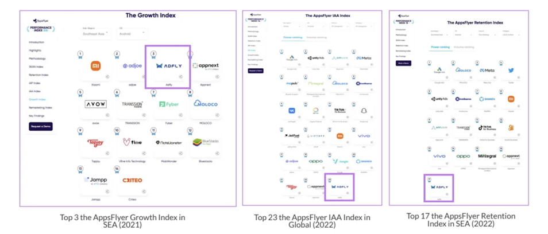The height and width of the screenshot is (234, 548).
Task: Click the Jampp logo in the Growth Index
Action: [95, 180]
